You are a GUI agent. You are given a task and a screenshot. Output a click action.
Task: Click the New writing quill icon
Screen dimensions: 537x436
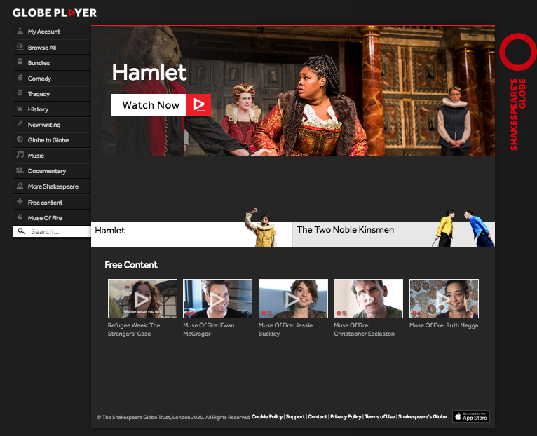pyautogui.click(x=20, y=123)
